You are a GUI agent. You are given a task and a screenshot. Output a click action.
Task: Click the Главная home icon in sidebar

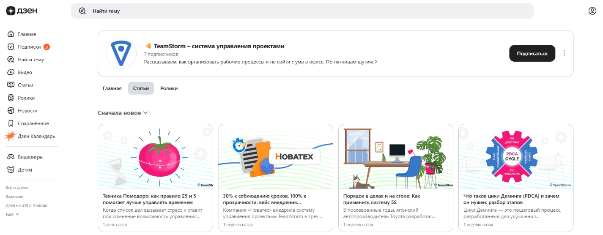click(x=11, y=34)
